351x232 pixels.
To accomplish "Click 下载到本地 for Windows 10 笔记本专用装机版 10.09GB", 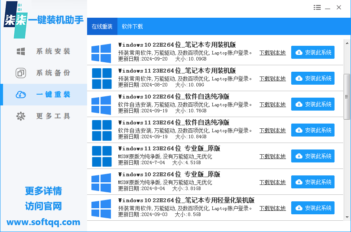I will click(273, 53).
